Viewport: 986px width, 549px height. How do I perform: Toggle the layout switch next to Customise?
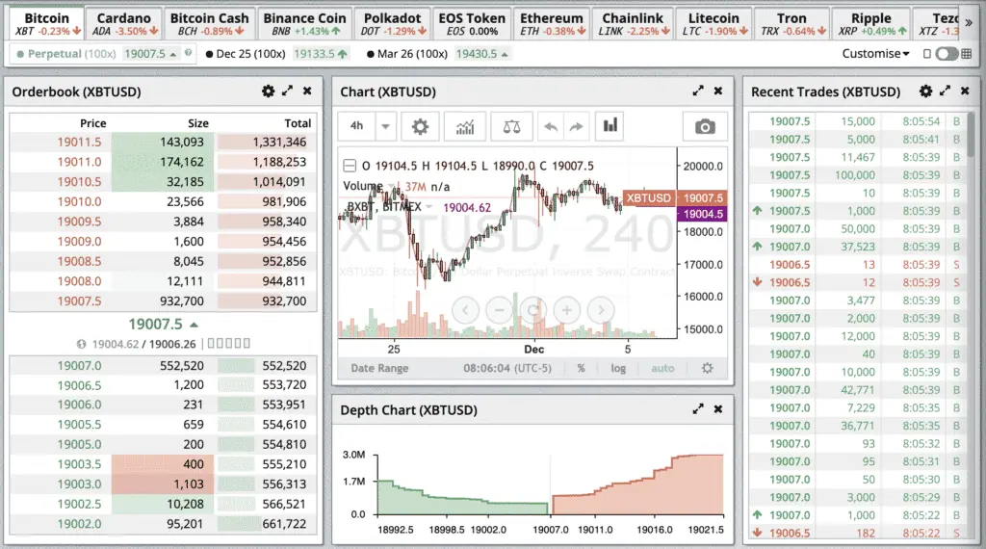pos(947,54)
